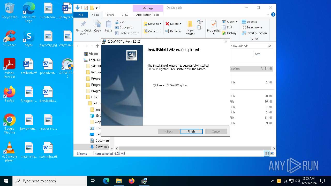Open Task View on taskbar
The height and width of the screenshot is (186, 331).
click(93, 181)
